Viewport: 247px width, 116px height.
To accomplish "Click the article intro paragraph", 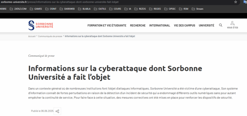I will pos(133,93).
